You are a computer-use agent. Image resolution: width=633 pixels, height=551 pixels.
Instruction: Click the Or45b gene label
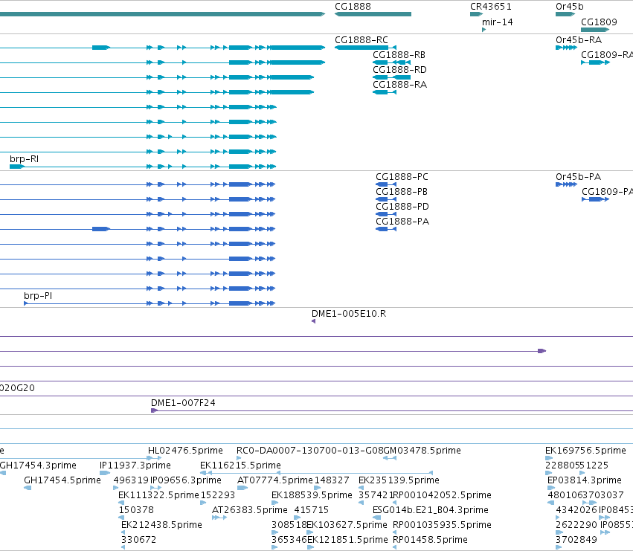pos(569,7)
